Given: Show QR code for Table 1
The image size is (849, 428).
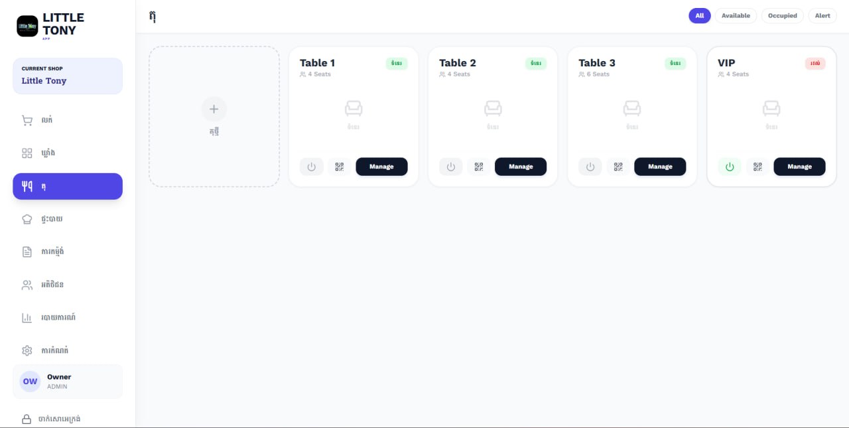Looking at the screenshot, I should (340, 167).
